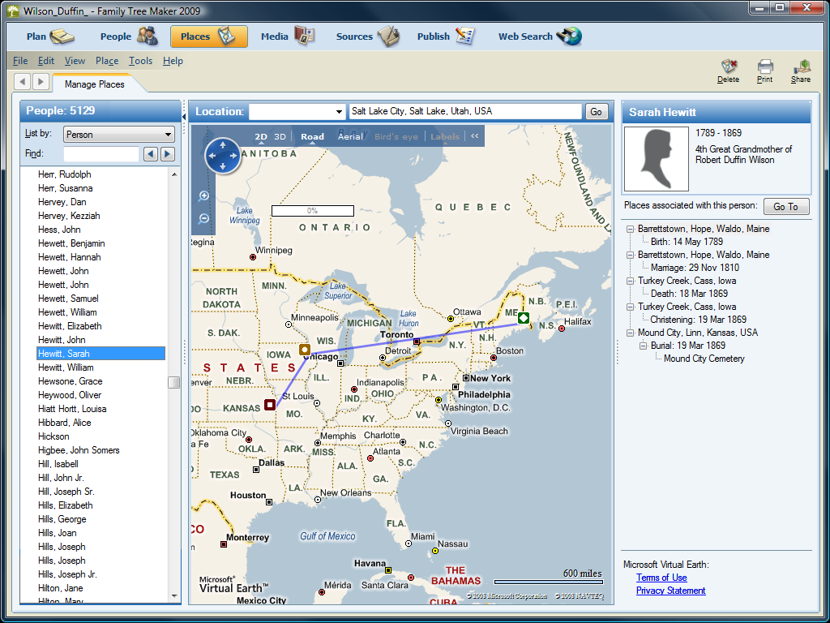Switch the map to 3D mode

[280, 136]
